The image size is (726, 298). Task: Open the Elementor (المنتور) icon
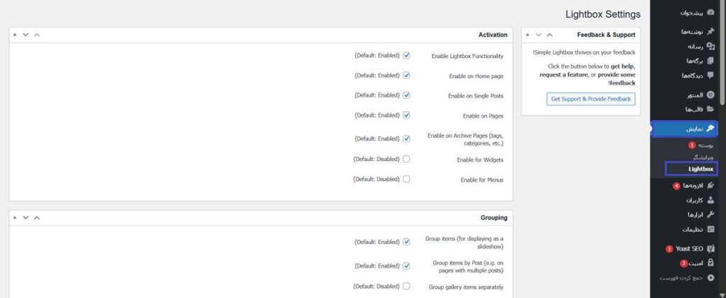[710, 94]
